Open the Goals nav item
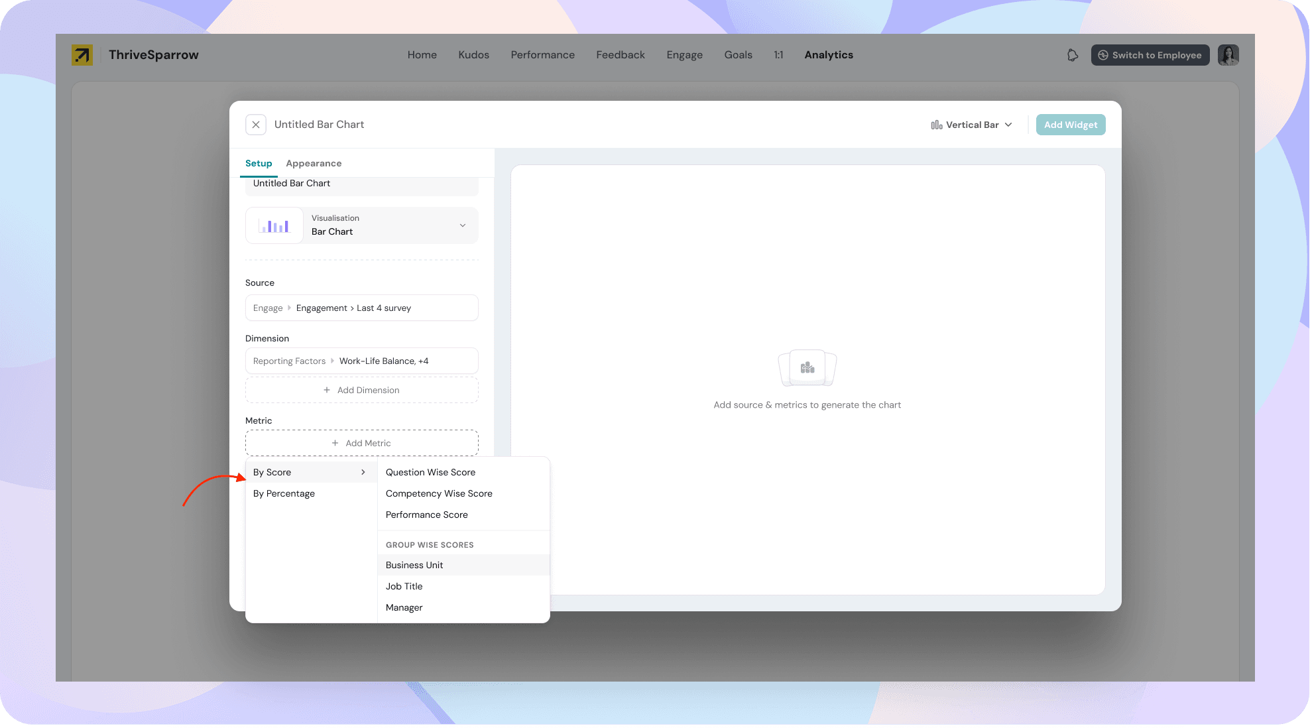The height and width of the screenshot is (728, 1310). click(739, 55)
